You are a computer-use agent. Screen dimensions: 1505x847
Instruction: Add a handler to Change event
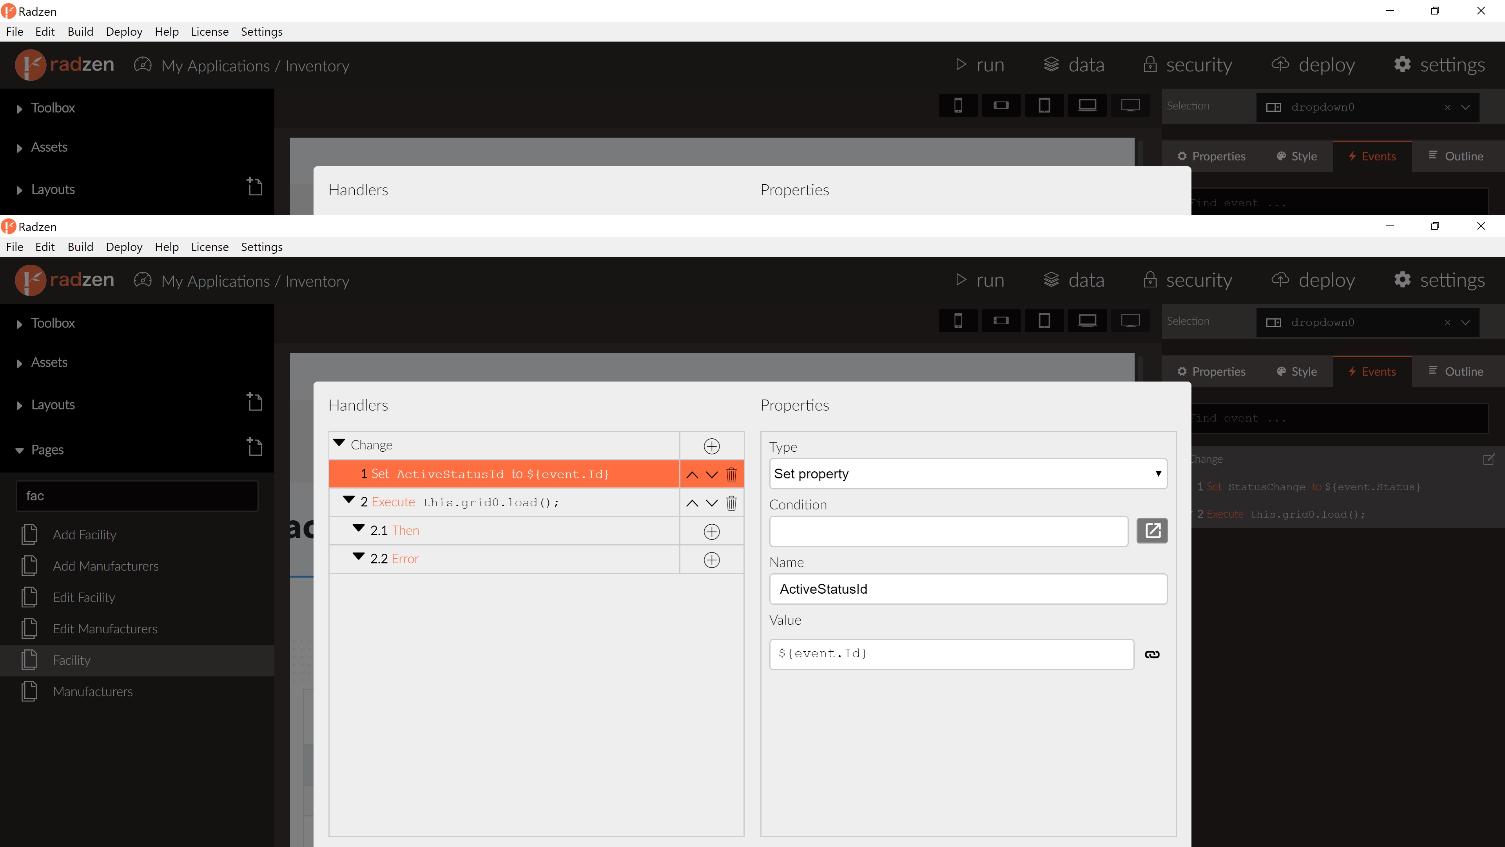711,447
